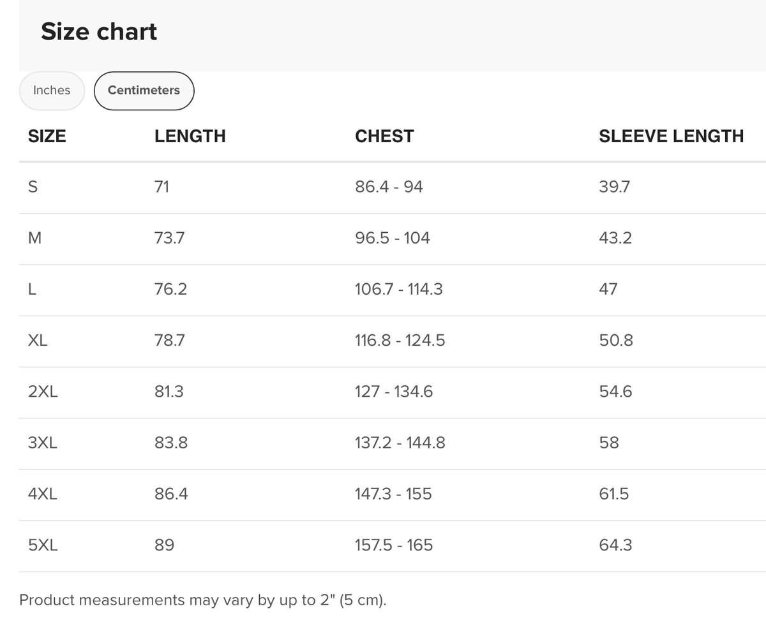Viewport: 766px width, 641px height.
Task: Click the 50.8 sleeve length value
Action: 616,341
